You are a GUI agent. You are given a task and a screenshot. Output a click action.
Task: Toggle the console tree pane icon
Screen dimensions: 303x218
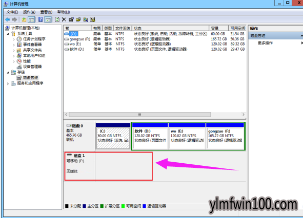point(31,19)
